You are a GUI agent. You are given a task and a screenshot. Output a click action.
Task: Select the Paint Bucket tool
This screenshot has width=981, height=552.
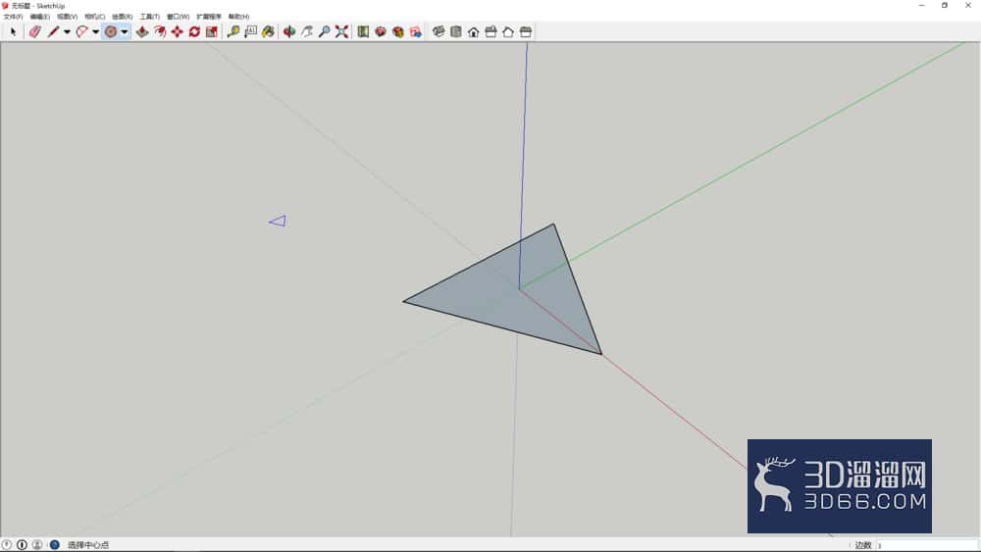(269, 32)
